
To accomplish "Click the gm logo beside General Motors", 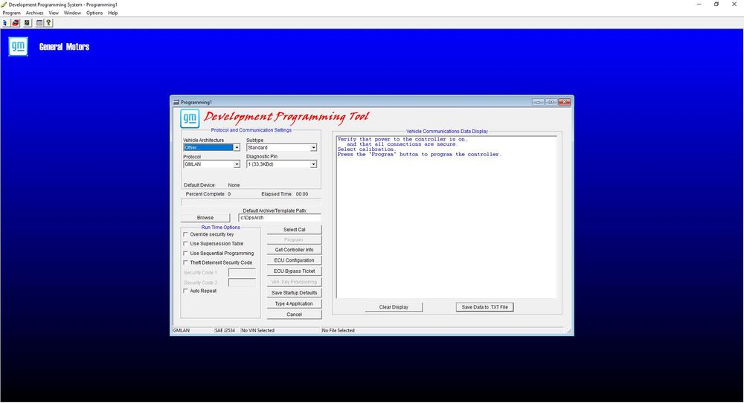I will 18,46.
